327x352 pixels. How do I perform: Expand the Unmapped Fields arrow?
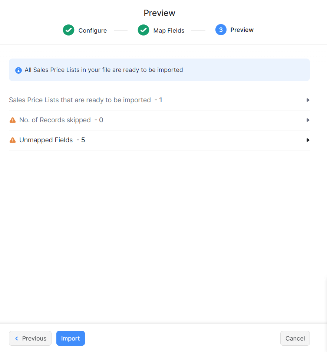[308, 140]
